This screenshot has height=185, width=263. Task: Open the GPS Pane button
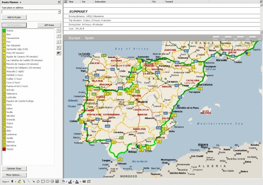pos(49,25)
